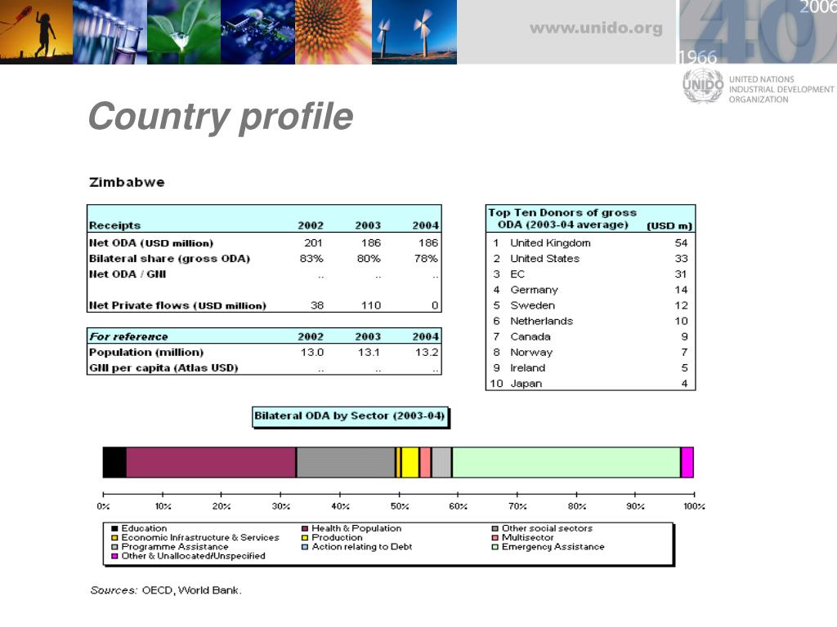The image size is (837, 627).
Task: Select the wind turbines banner photo
Action: click(414, 32)
